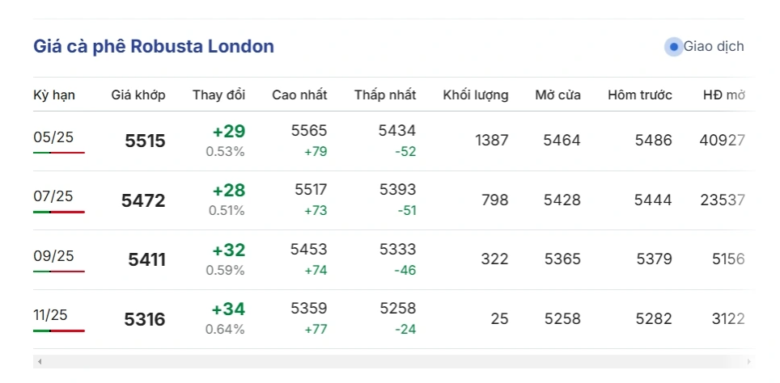Open the 05/25 contract row
Viewport: 780px width, 383px height.
[53, 137]
